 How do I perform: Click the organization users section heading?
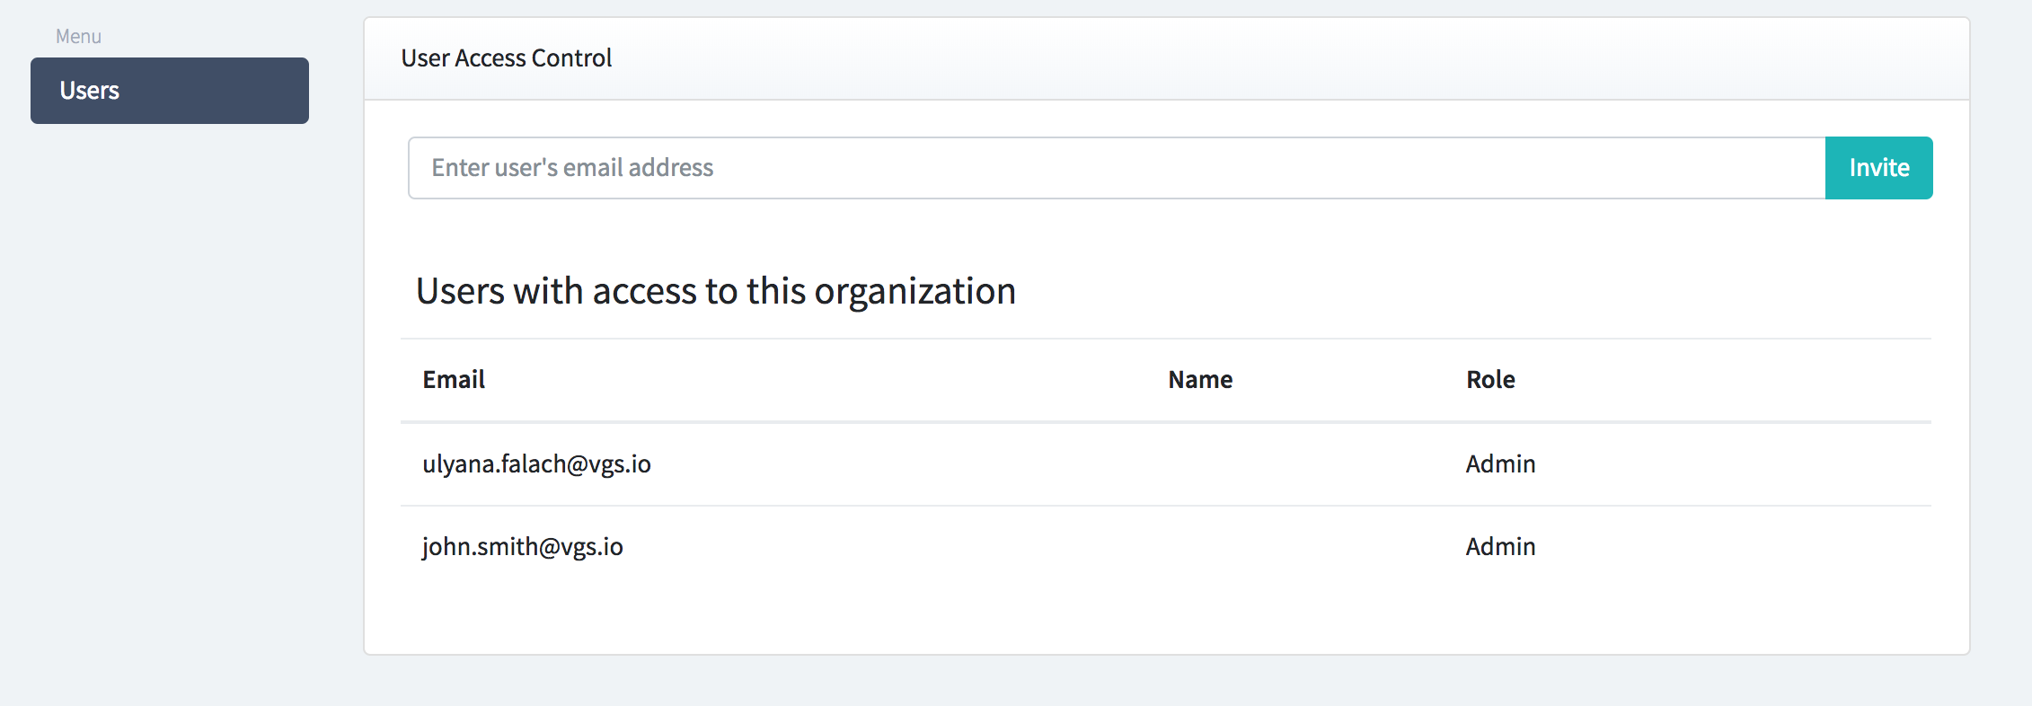point(715,291)
